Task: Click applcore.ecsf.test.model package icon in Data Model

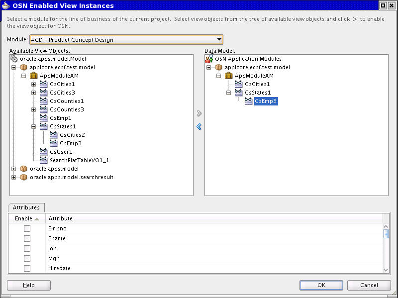Action: pos(218,67)
